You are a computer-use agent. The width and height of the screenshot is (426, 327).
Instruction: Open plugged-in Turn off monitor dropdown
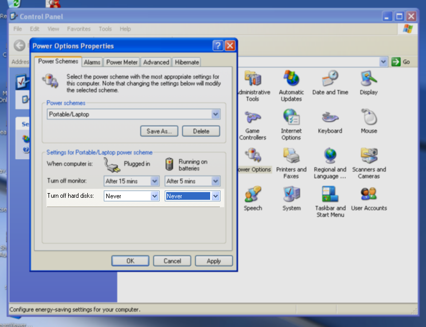click(x=154, y=181)
